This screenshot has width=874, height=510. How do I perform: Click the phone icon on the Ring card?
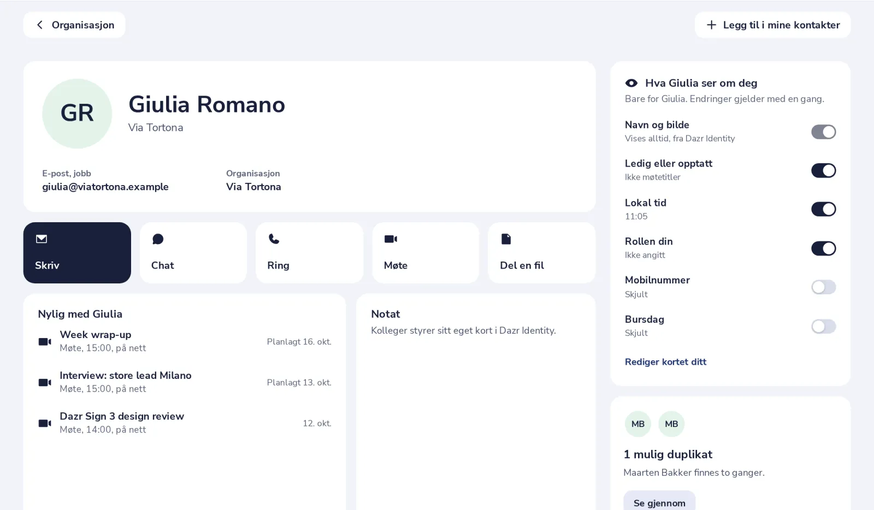tap(274, 239)
